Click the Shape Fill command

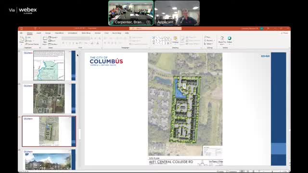[x=191, y=37]
